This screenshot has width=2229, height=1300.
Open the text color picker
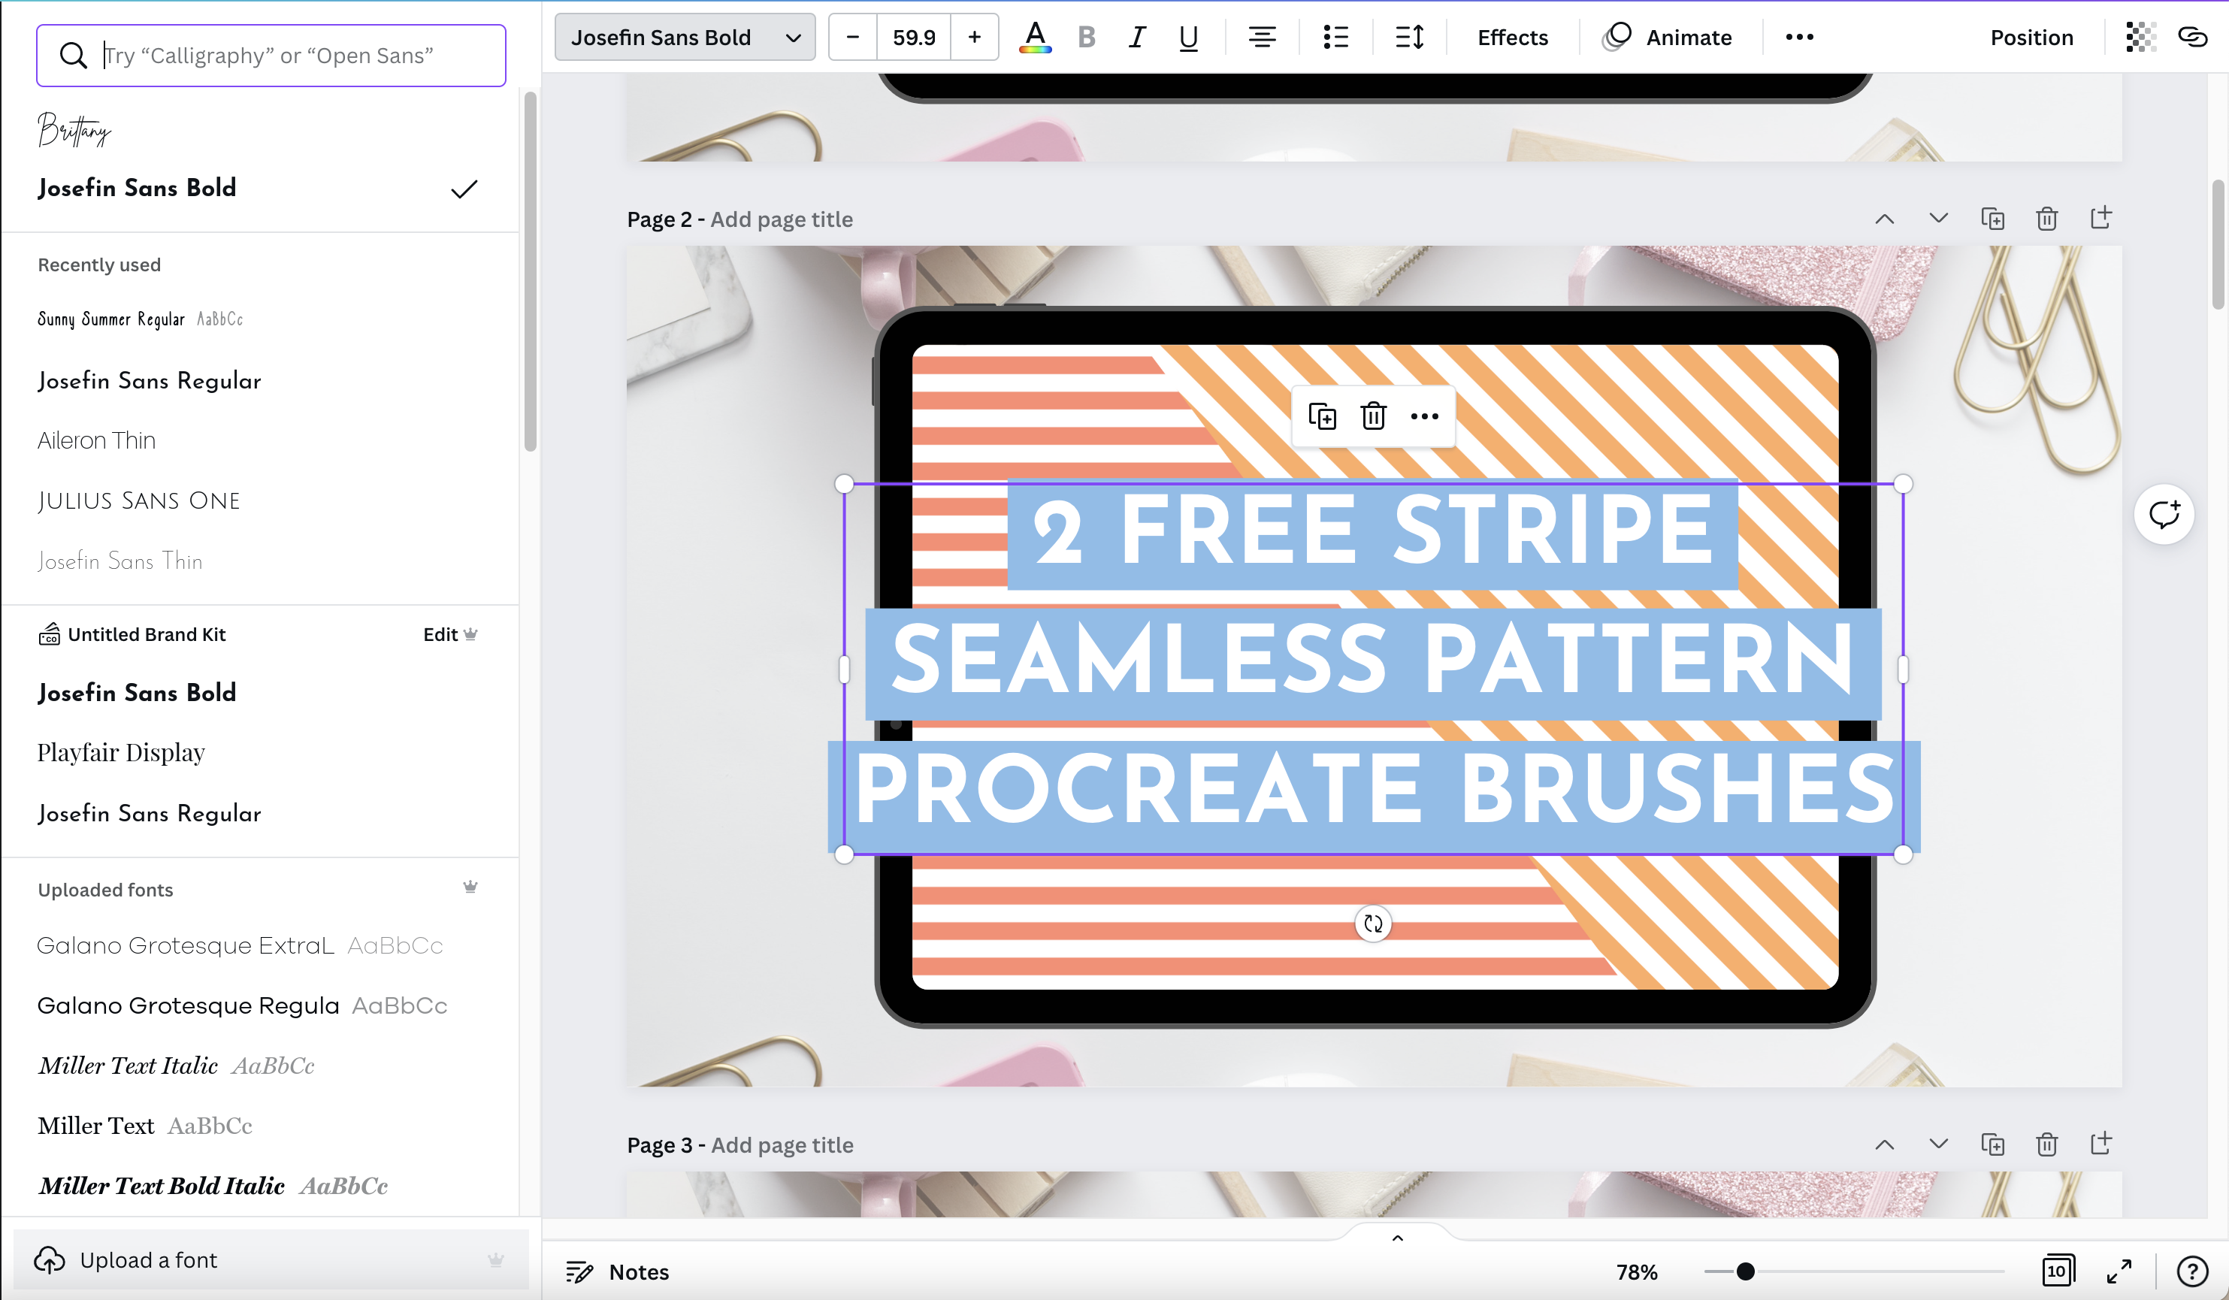click(x=1035, y=37)
